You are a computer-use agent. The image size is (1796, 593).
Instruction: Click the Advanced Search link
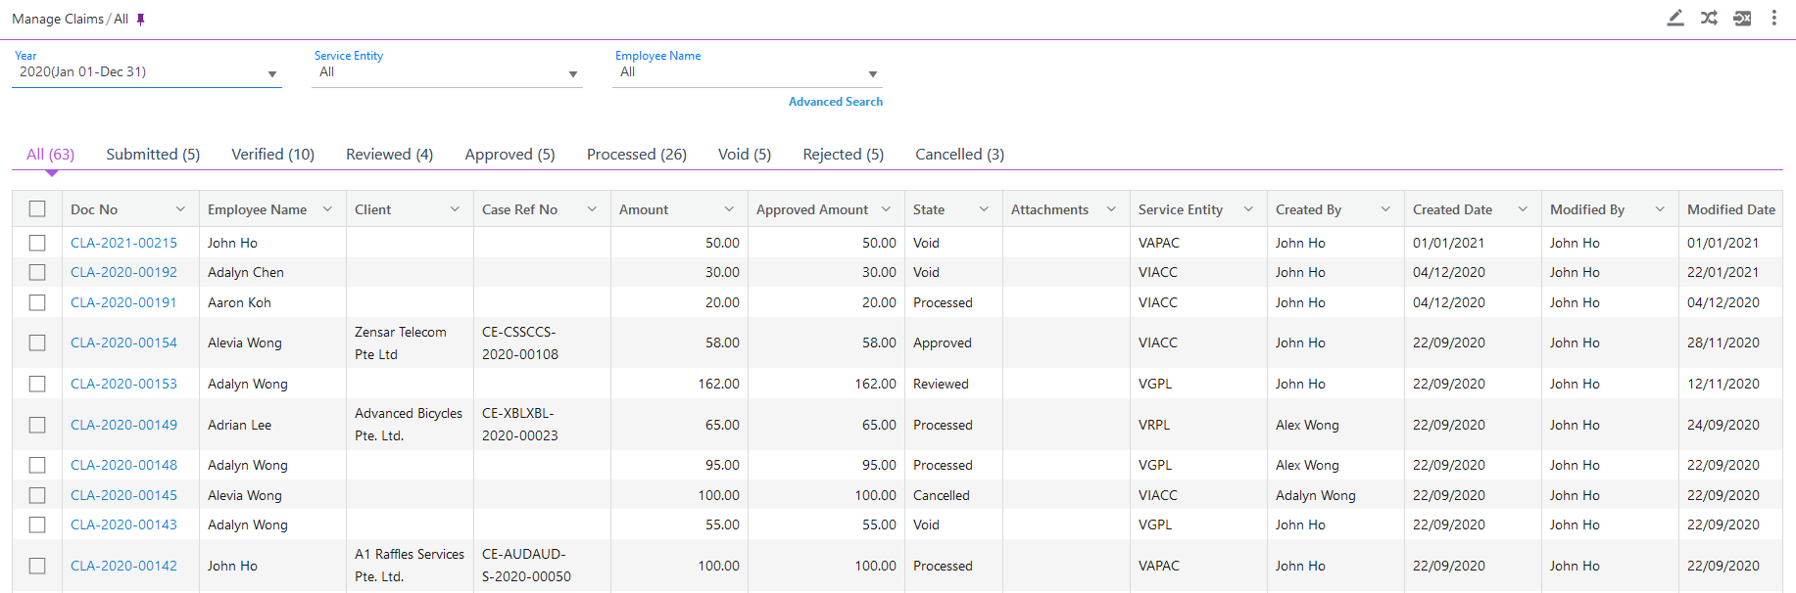pos(835,102)
